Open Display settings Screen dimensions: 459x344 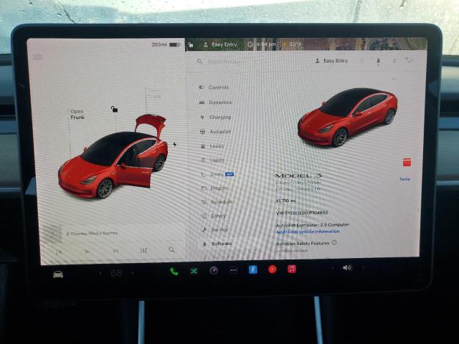click(x=214, y=188)
